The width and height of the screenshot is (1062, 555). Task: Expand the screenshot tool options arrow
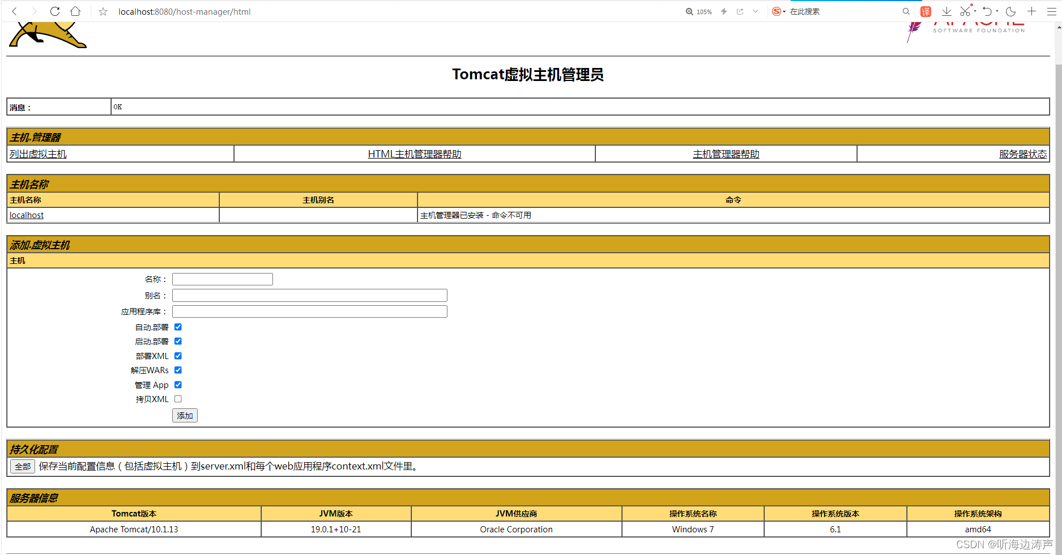tap(975, 11)
